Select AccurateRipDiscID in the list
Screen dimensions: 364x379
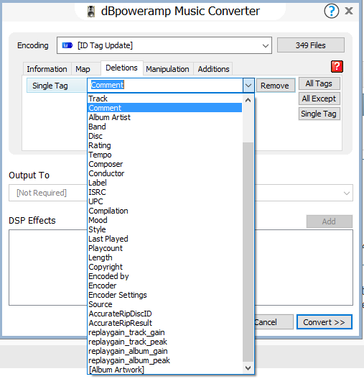(x=164, y=314)
